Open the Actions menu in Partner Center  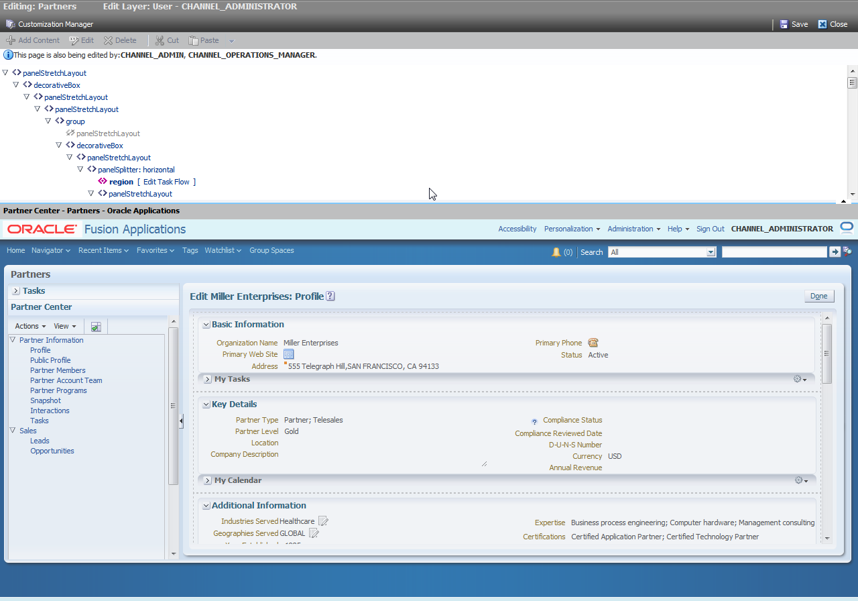[x=30, y=326]
